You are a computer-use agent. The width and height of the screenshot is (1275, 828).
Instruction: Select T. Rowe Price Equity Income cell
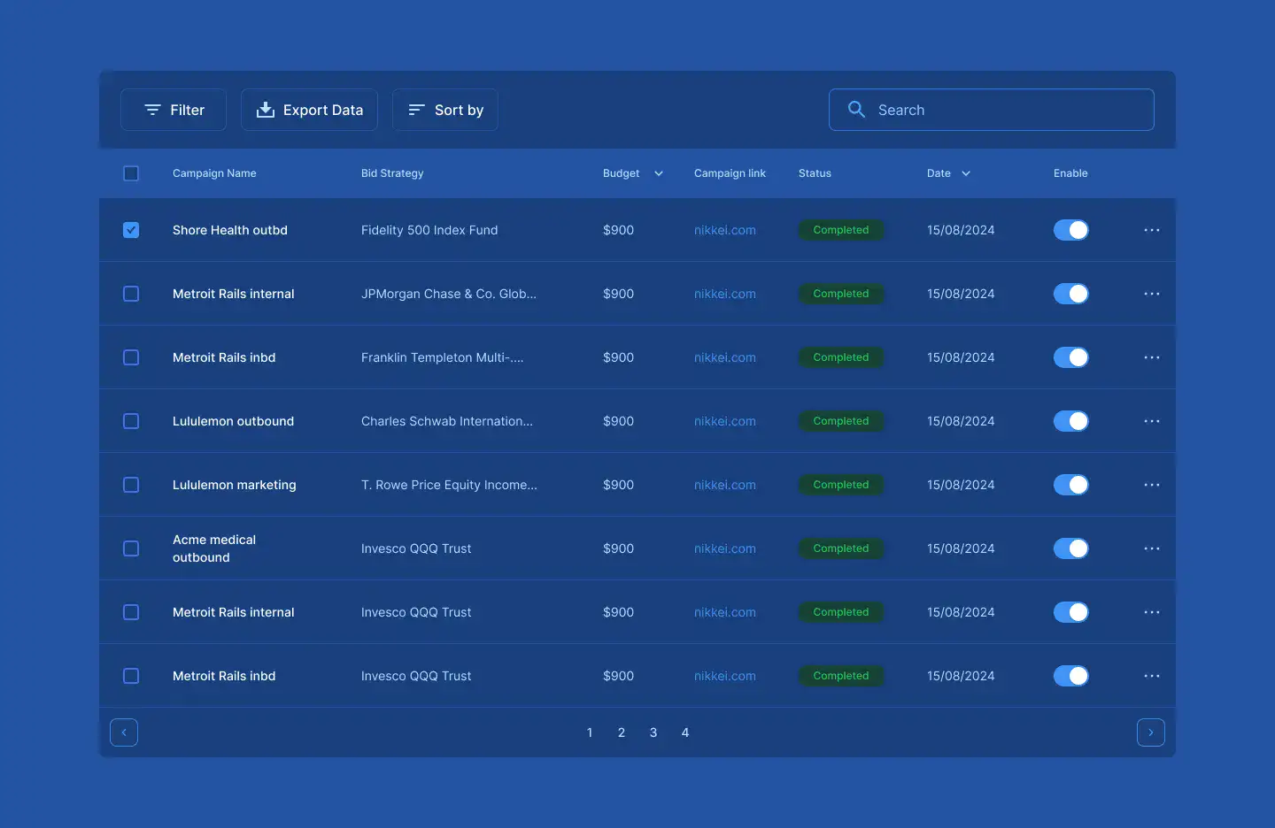click(x=449, y=485)
